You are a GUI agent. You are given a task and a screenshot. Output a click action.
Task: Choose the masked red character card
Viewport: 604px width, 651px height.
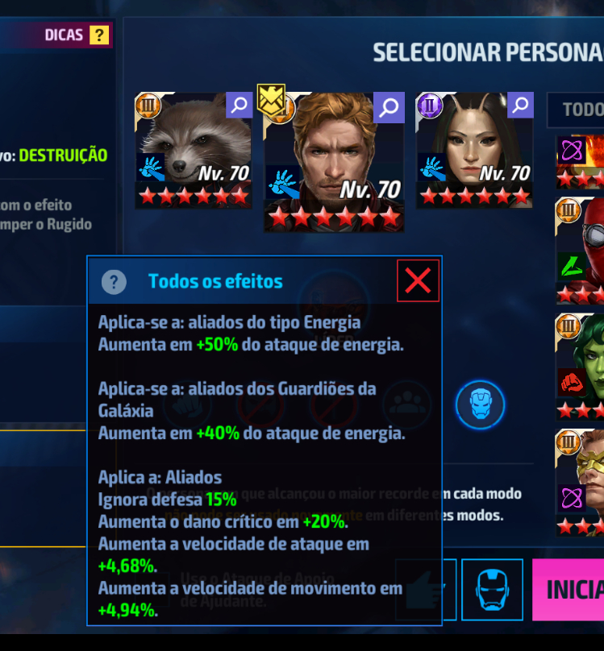tap(580, 251)
